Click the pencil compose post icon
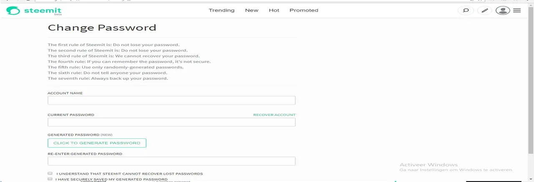534x182 pixels. [x=484, y=10]
